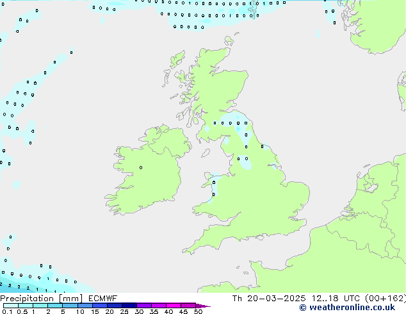406x314 pixels.
Task: Select the 35–40 mm legend swatch
Action: pyautogui.click(x=158, y=306)
